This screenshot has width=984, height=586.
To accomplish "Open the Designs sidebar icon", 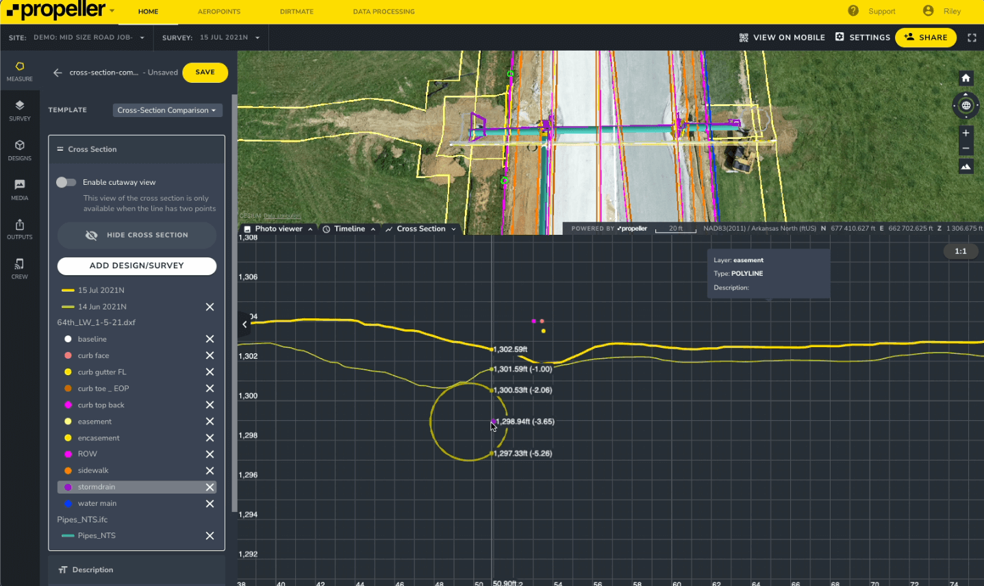I will (19, 149).
